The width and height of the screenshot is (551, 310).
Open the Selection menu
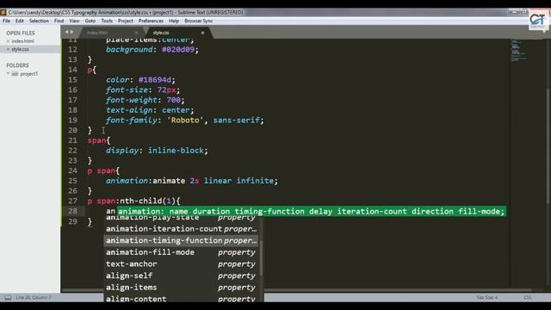[x=39, y=21]
